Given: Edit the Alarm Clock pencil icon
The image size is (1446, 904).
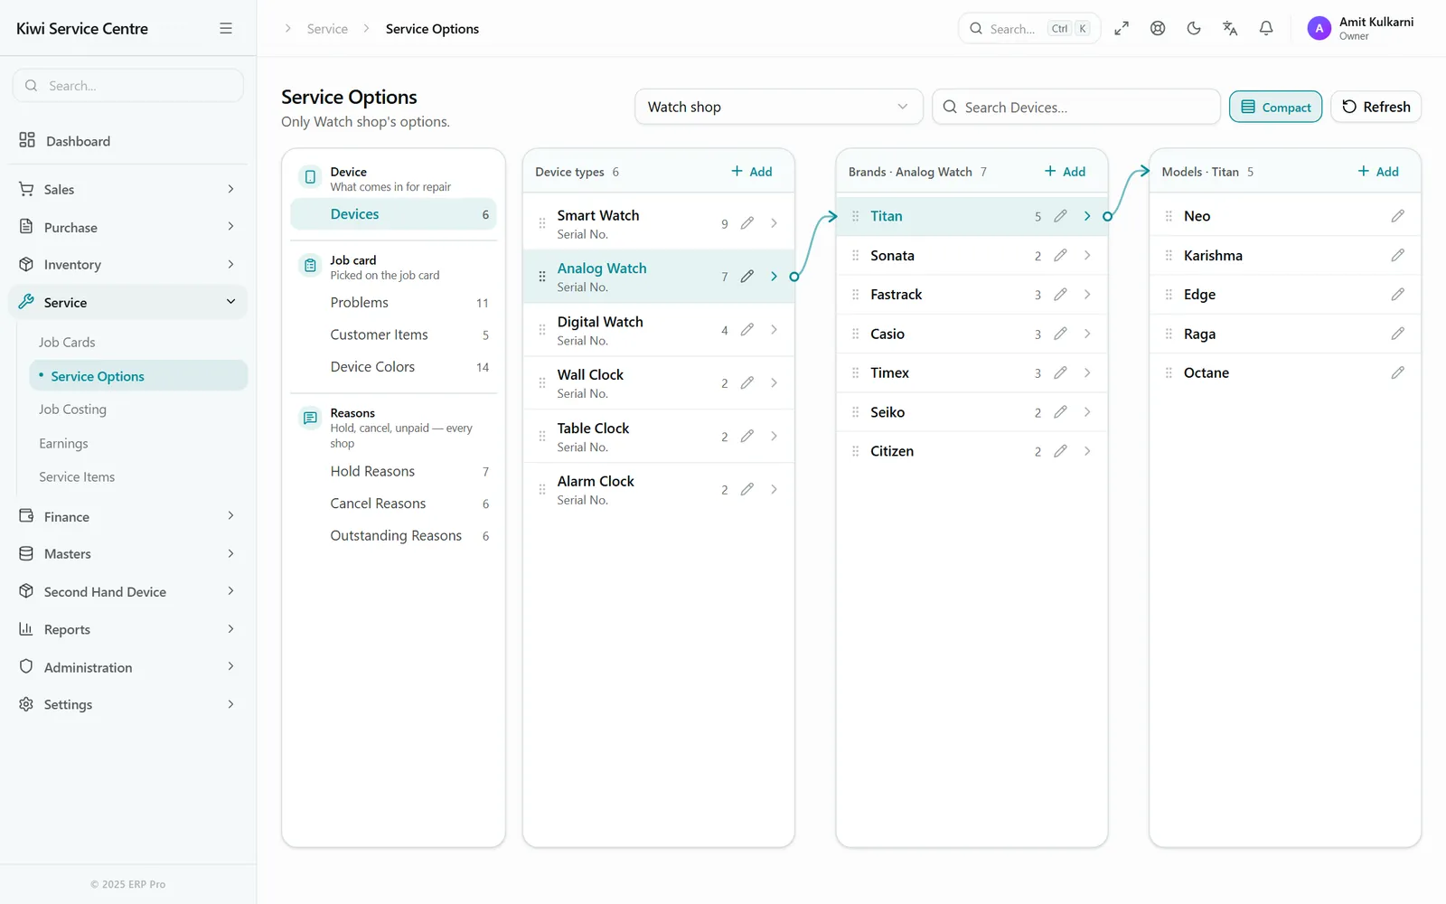Looking at the screenshot, I should tap(747, 489).
